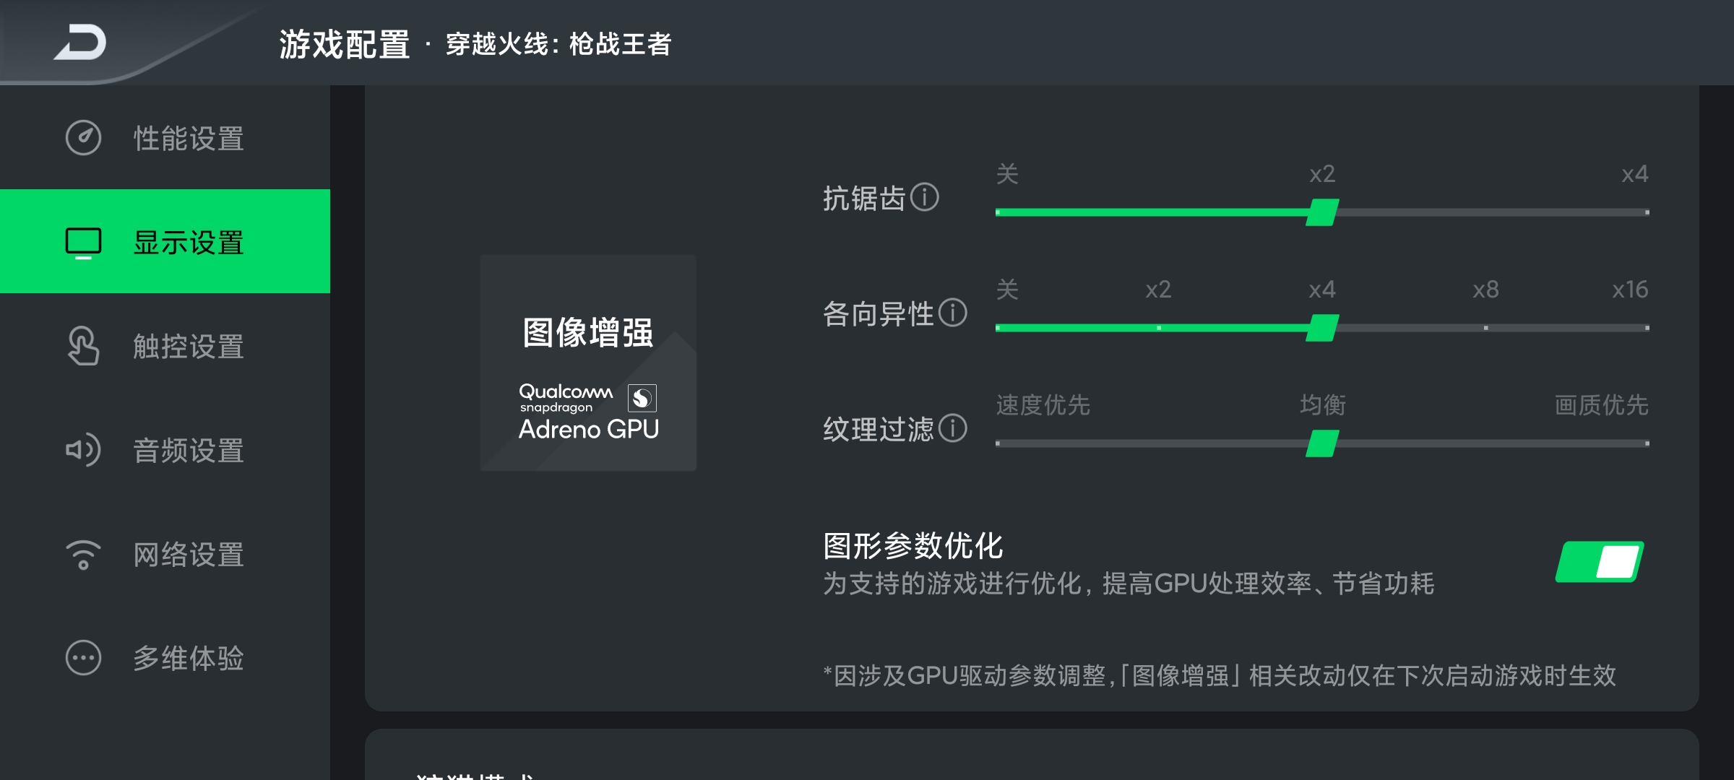The height and width of the screenshot is (780, 1734).
Task: Click the 多维体验 ellipsis bubble icon
Action: [x=84, y=658]
